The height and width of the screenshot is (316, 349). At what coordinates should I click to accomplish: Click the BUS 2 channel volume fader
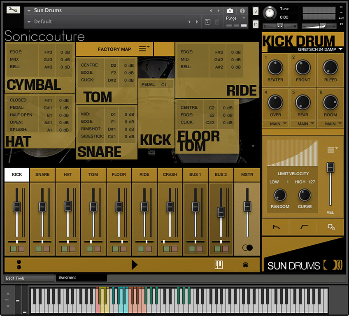[221, 212]
